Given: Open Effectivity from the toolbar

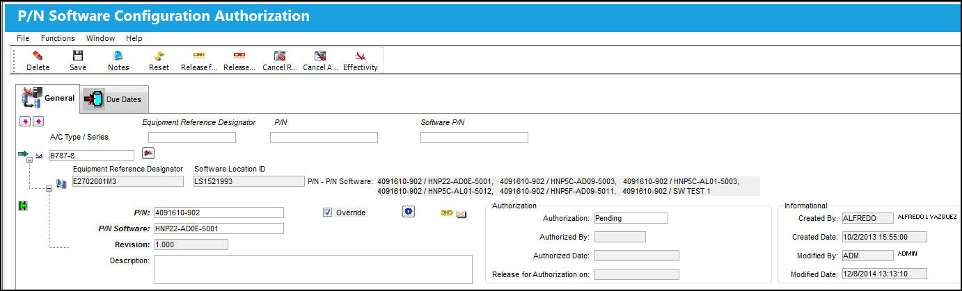Looking at the screenshot, I should pyautogui.click(x=361, y=56).
